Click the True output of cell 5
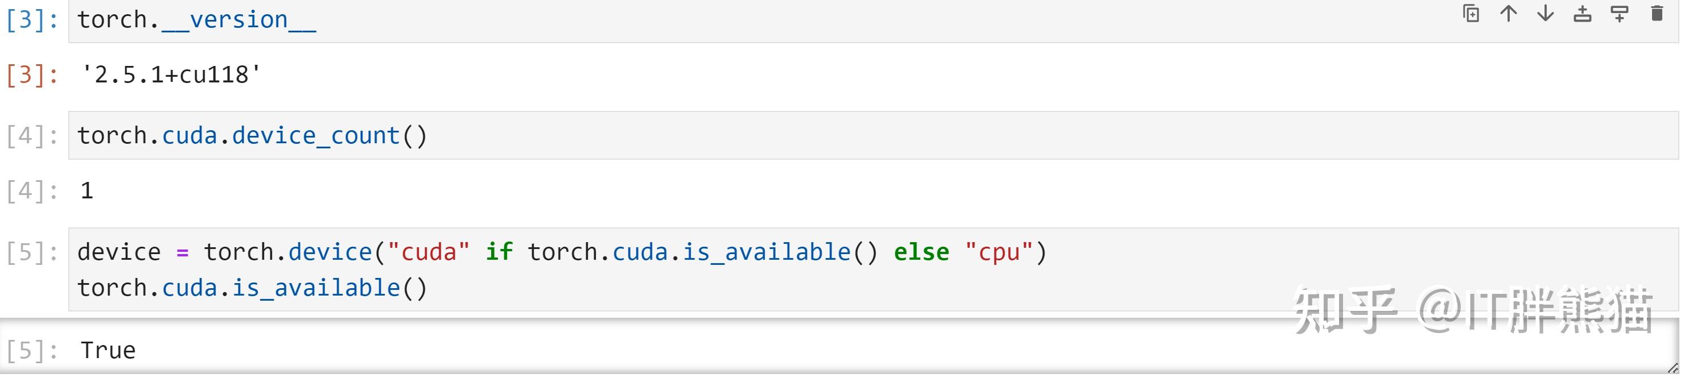Screen dimensions: 1697x378 (108, 351)
